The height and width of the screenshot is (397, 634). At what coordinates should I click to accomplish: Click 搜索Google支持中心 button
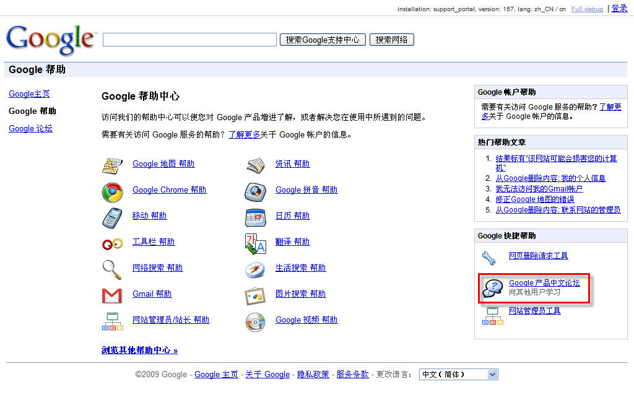323,40
